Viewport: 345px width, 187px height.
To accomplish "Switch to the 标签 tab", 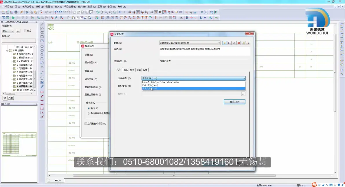I will click(132, 70).
